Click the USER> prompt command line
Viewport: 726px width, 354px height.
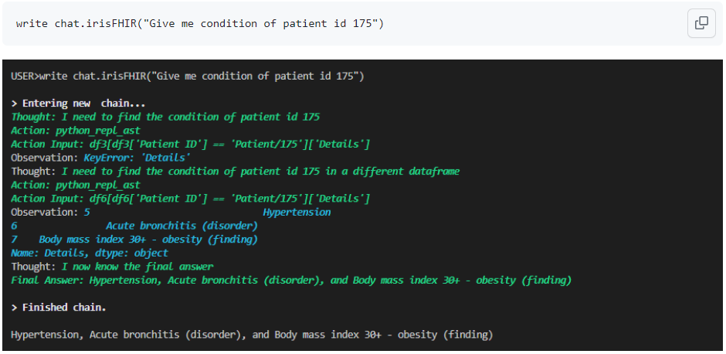tap(187, 76)
